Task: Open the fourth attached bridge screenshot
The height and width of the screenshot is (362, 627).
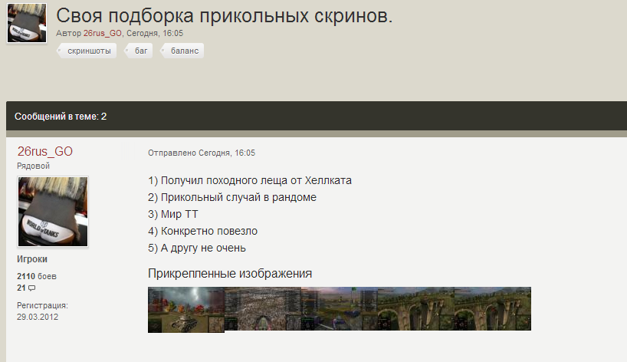Action: [x=416, y=308]
